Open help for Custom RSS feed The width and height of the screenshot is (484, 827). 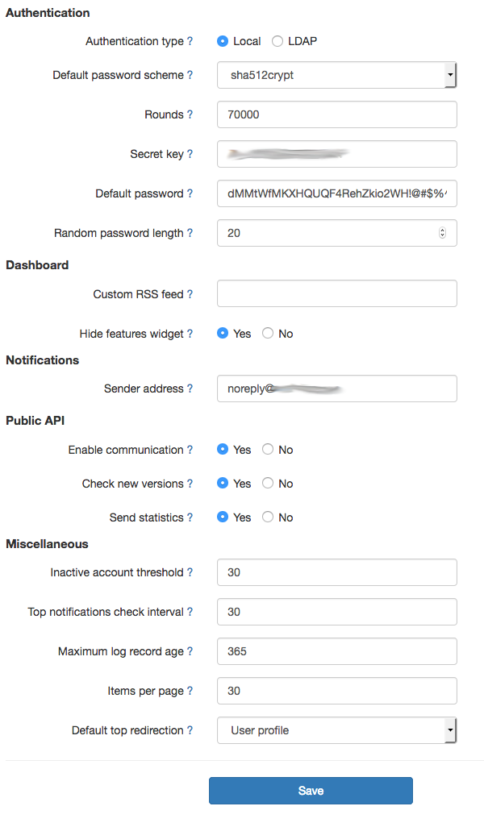coord(190,293)
